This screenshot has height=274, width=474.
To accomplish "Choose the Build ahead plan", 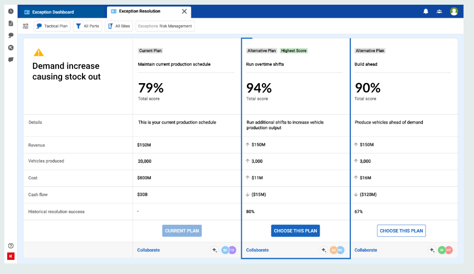I will click(401, 231).
